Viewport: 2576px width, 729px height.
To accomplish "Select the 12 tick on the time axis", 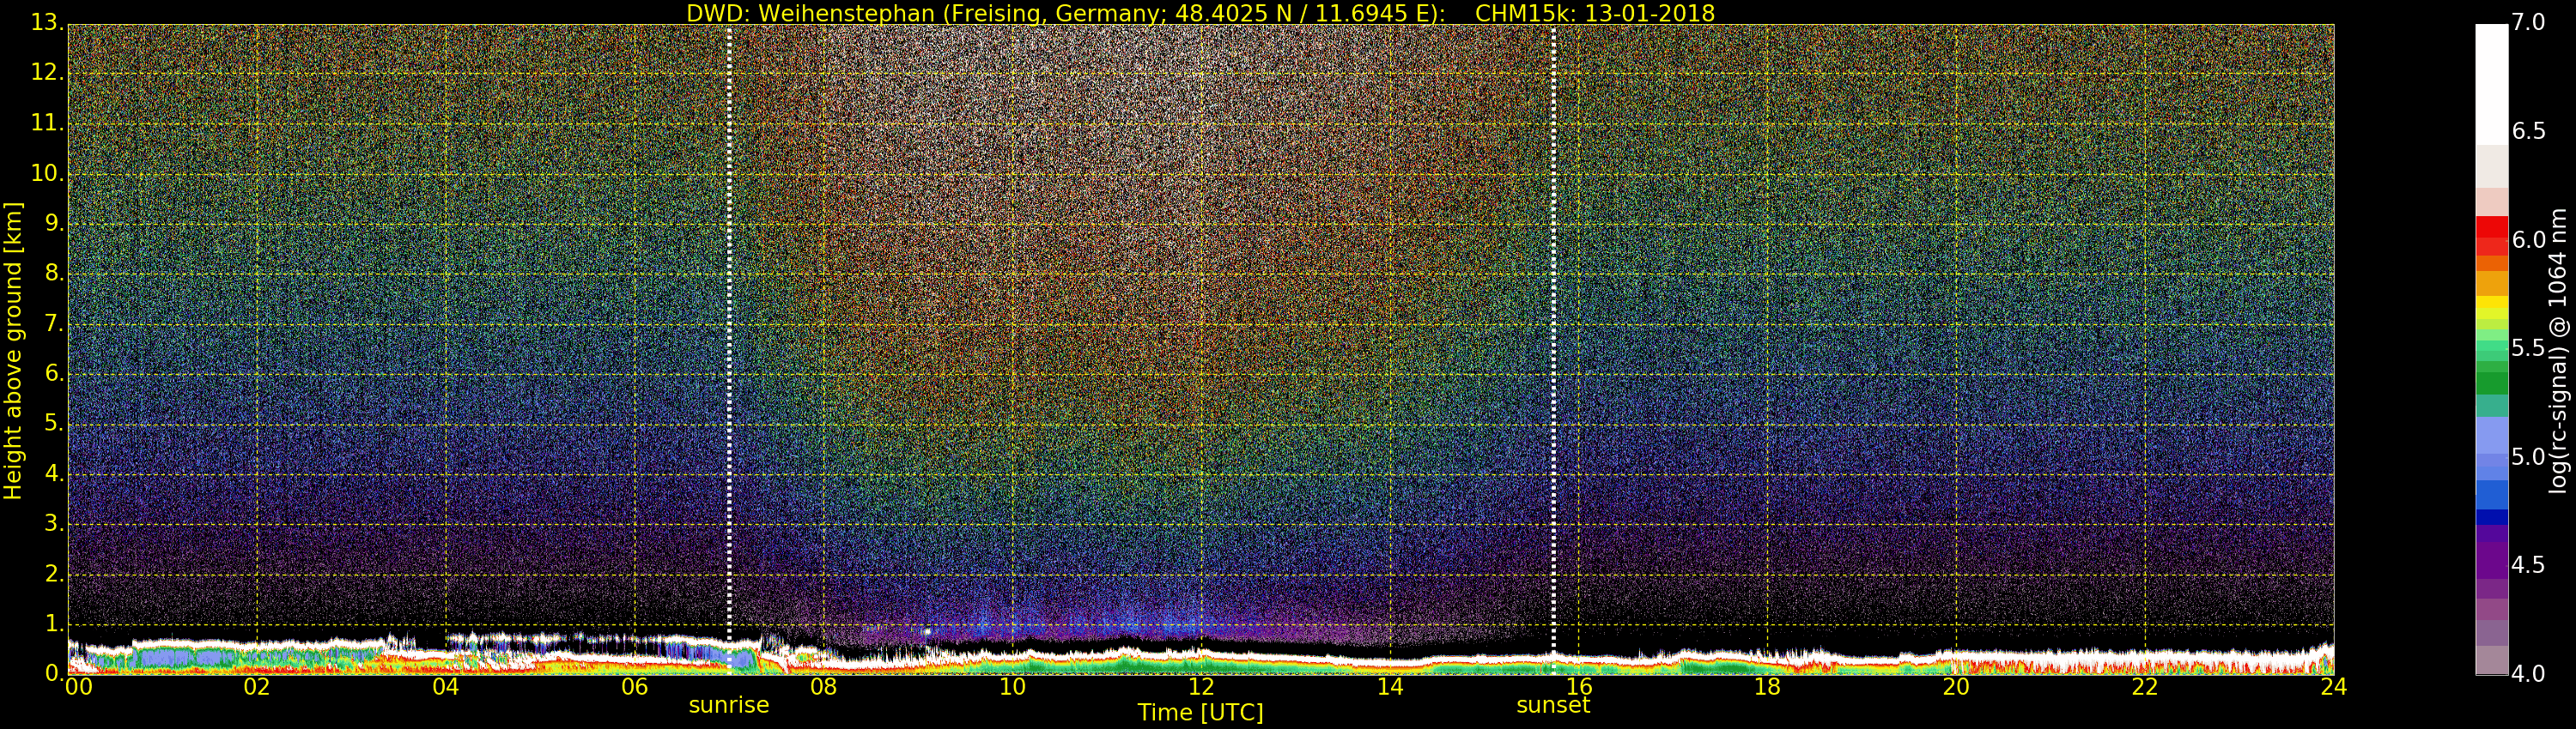I will pyautogui.click(x=1201, y=687).
